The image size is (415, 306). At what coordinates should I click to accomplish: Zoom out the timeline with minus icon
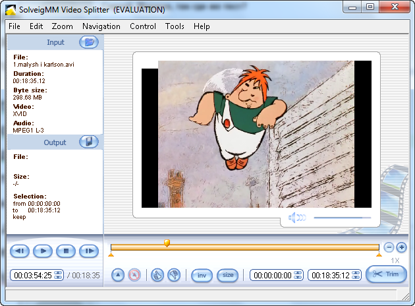coord(389,247)
